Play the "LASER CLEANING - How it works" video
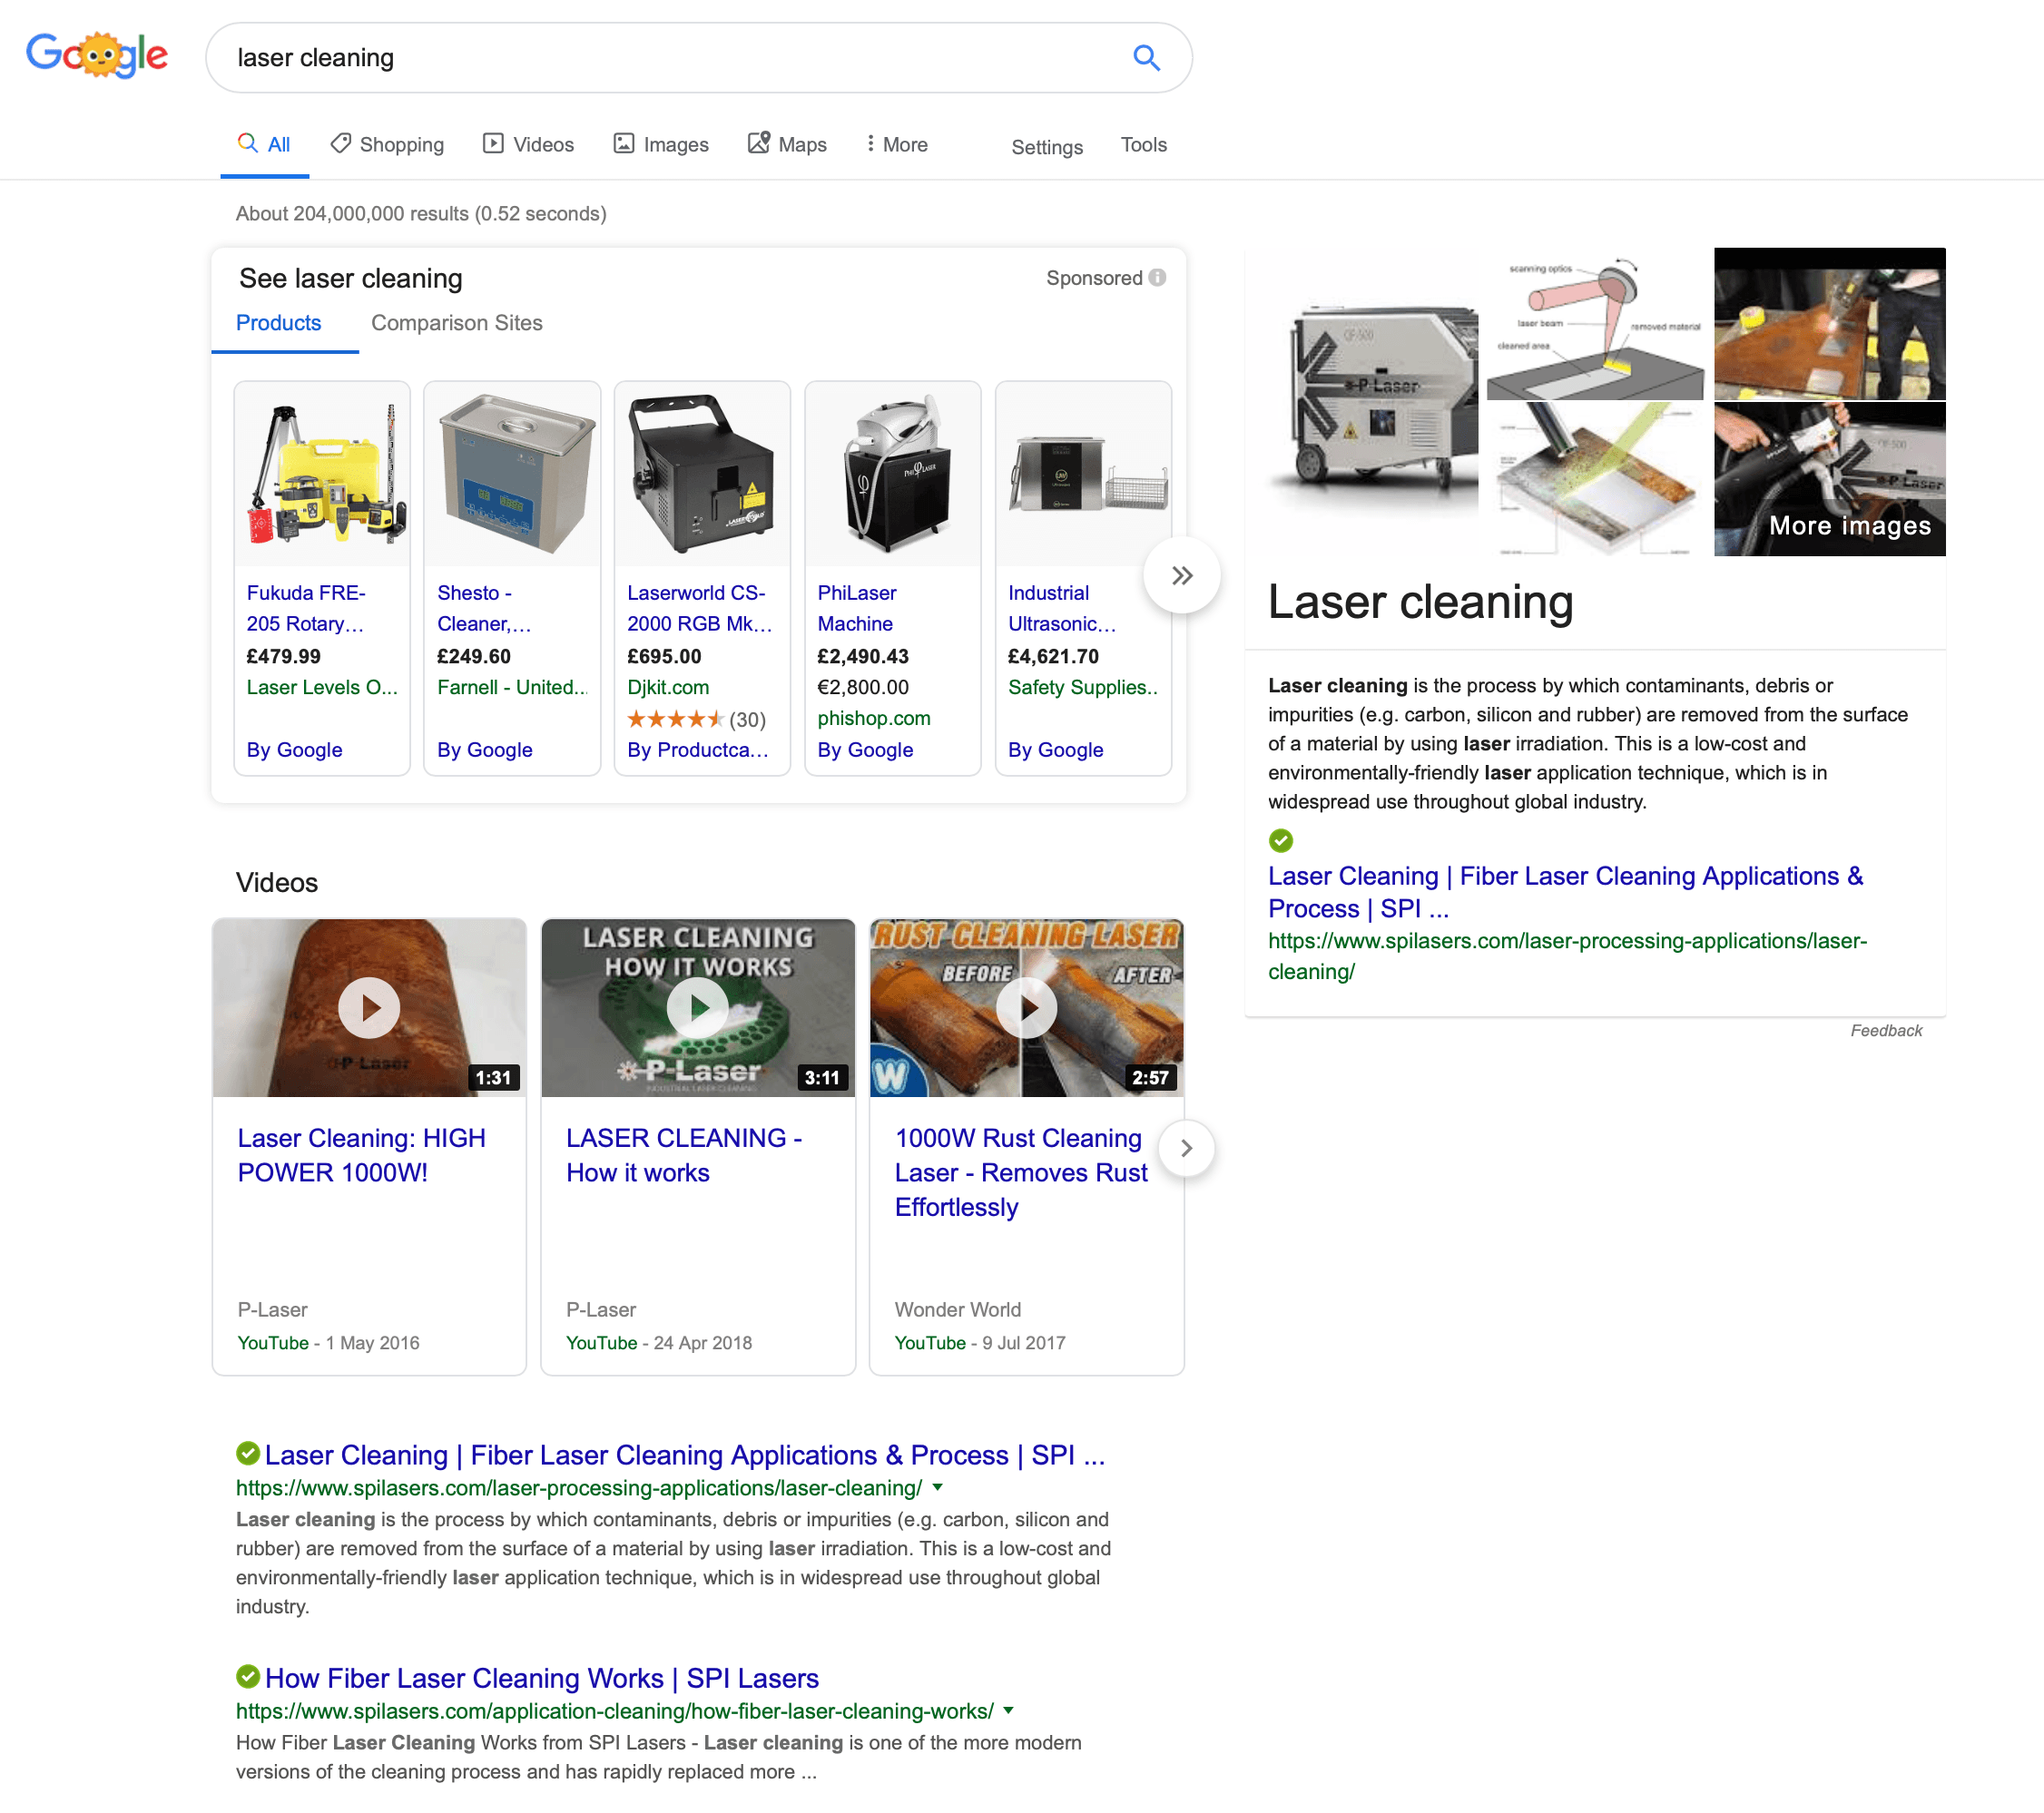2044x1813 pixels. (697, 1008)
